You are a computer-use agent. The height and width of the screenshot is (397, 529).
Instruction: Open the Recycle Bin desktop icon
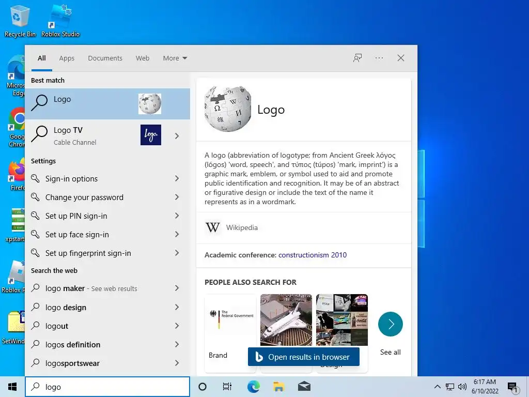coord(20,20)
